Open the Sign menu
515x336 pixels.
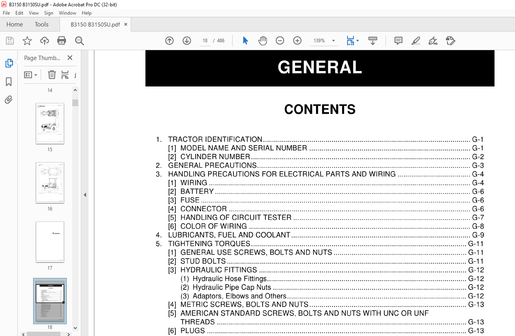[49, 13]
